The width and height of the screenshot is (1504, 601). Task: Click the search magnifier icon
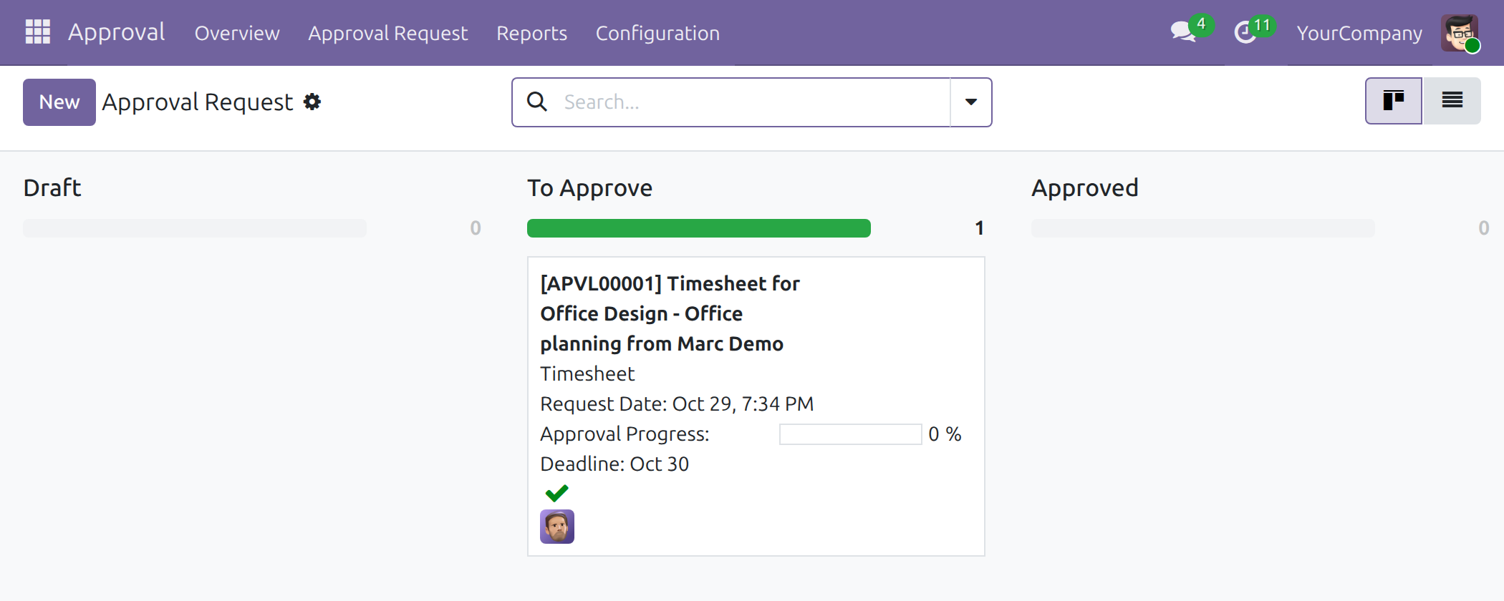point(537,102)
